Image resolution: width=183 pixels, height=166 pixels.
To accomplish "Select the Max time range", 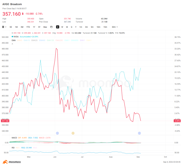I will pos(45,27).
